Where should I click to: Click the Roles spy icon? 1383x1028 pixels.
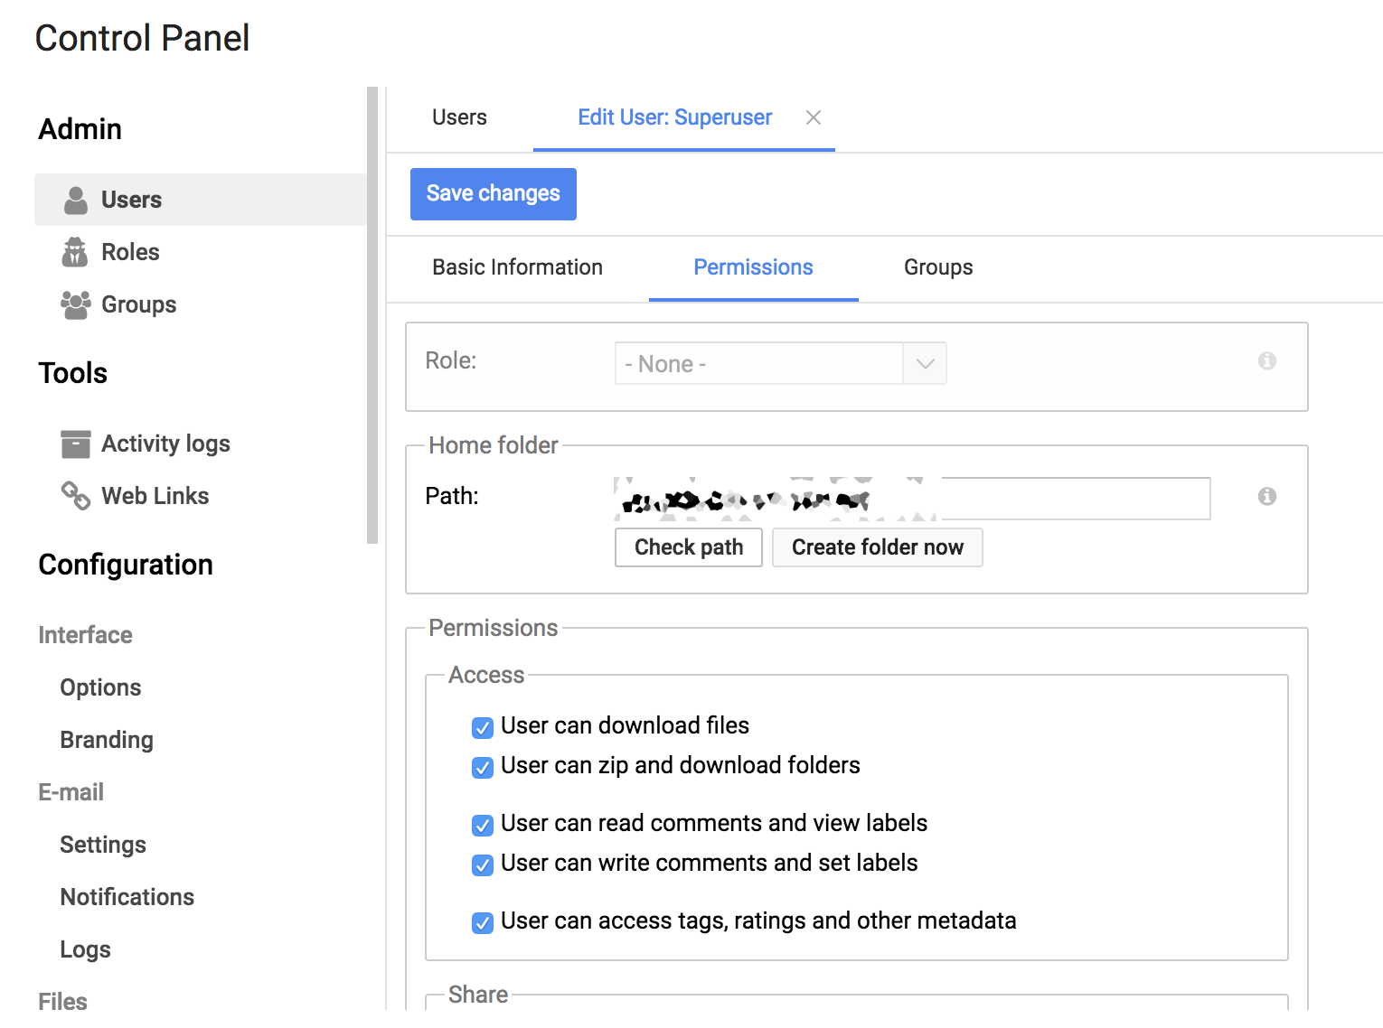pos(75,252)
